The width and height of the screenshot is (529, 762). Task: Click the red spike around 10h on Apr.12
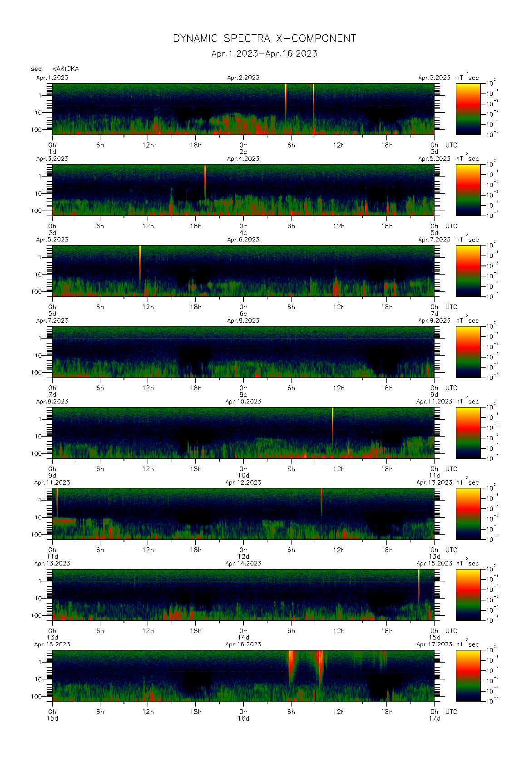point(321,501)
